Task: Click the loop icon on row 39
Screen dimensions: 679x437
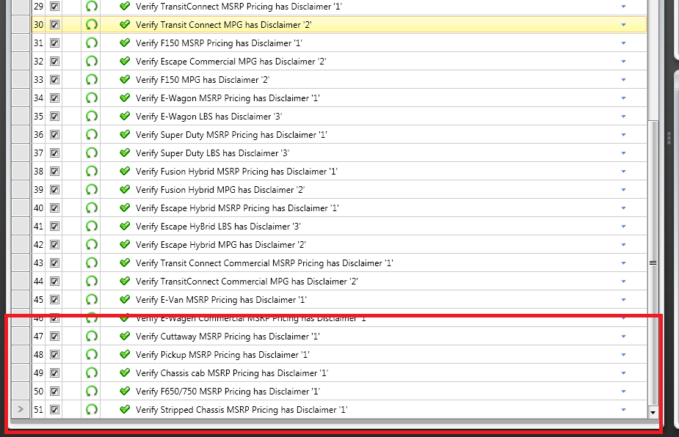Action: click(91, 189)
